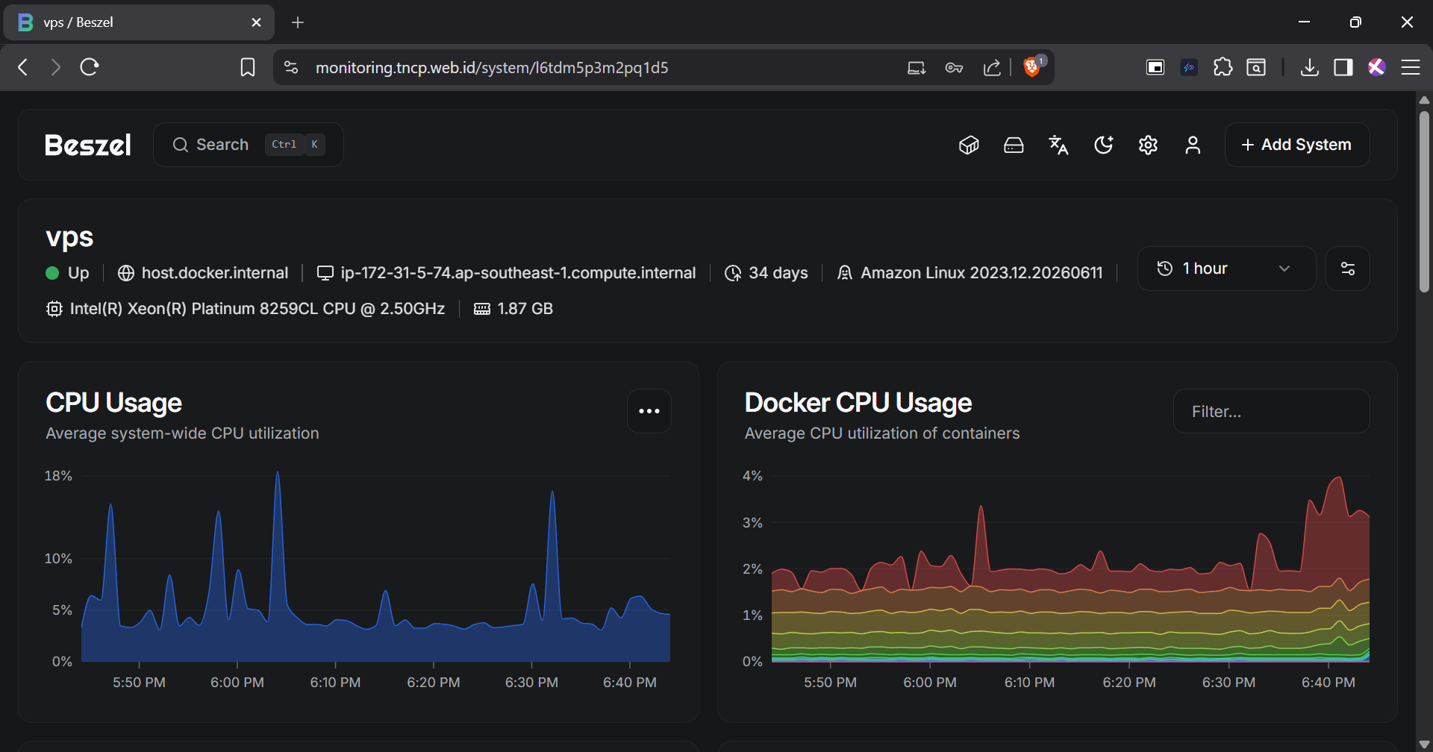Open the S.M.A.R.T. disk drive icon
1433x752 pixels.
(x=1014, y=145)
